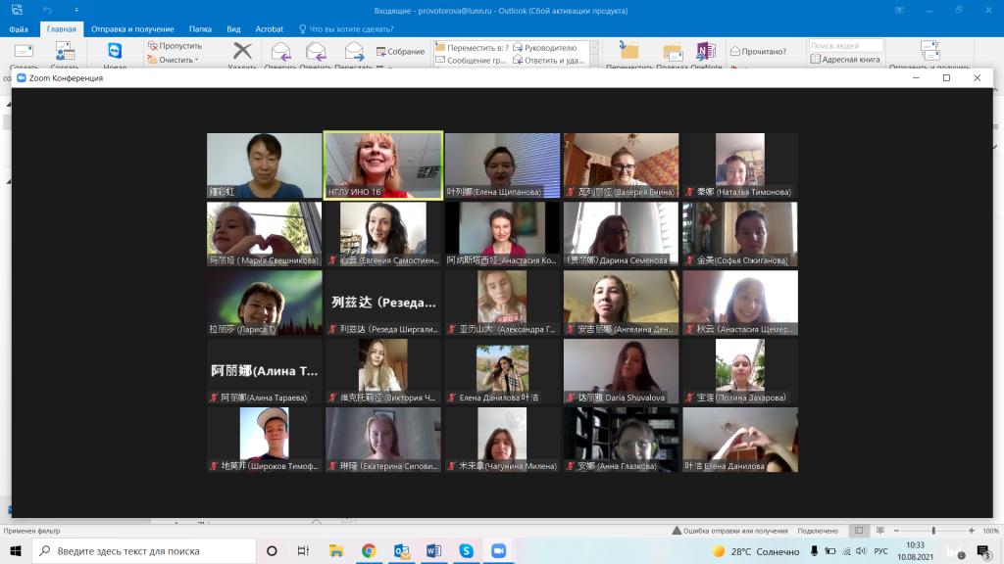1004x564 pixels.
Task: Click the Пропустить button
Action: click(176, 46)
